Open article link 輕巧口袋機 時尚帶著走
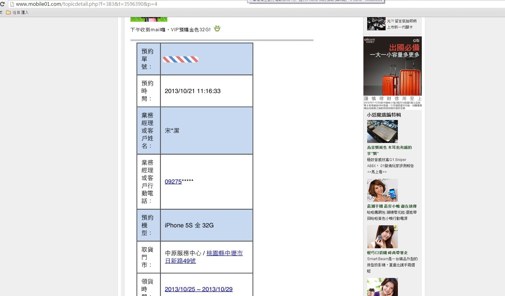The image size is (505, 296). pos(387,253)
